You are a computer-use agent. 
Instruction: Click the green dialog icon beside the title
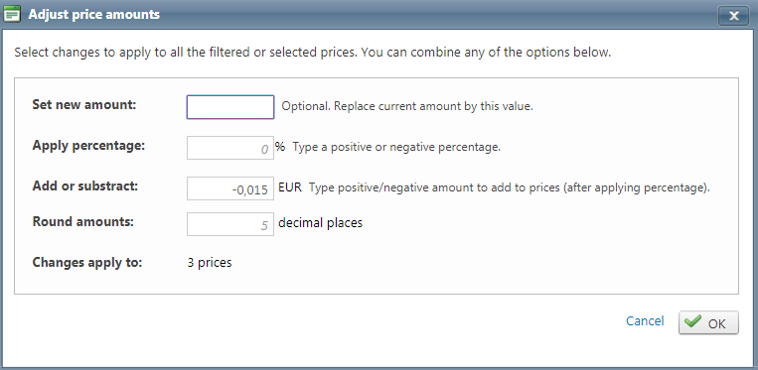click(12, 15)
